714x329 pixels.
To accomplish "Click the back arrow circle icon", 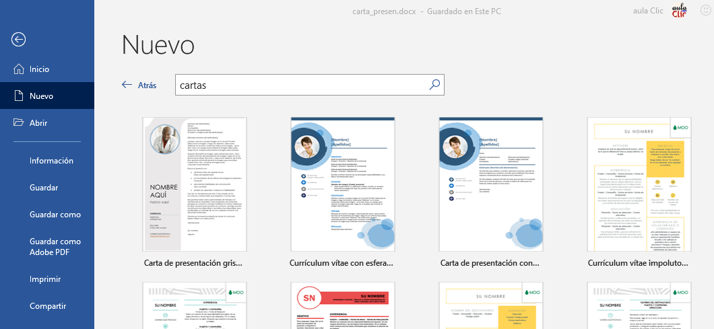I will pyautogui.click(x=19, y=39).
